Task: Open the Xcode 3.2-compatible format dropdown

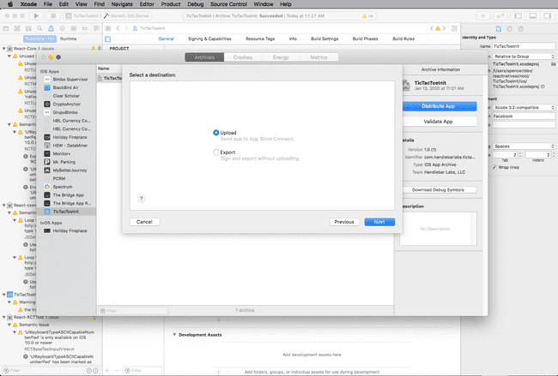Action: [524, 108]
